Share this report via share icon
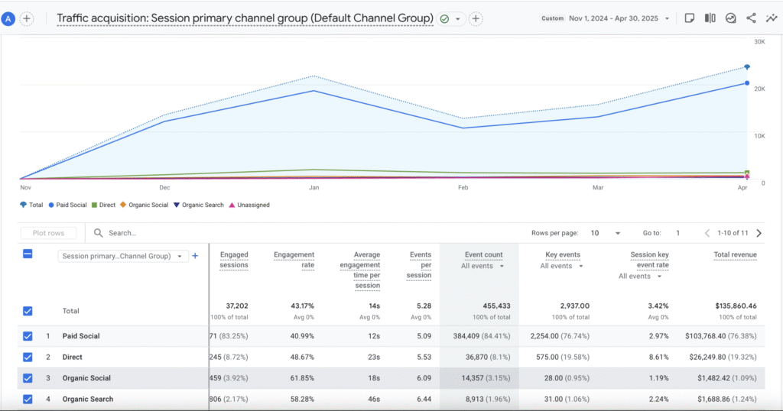 click(x=751, y=18)
